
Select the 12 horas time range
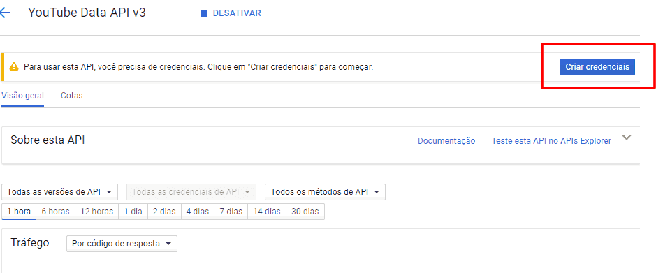[96, 212]
